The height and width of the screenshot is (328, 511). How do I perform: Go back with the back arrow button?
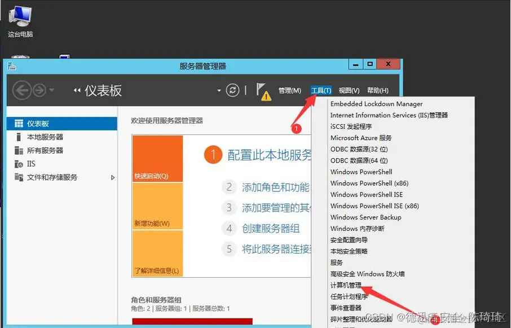[22, 90]
